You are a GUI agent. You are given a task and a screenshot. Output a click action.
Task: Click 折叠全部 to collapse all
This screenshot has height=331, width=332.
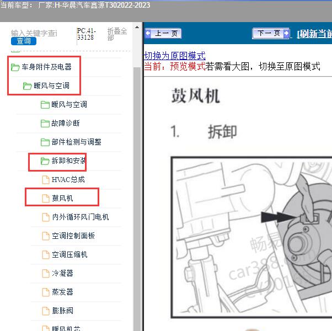117,34
